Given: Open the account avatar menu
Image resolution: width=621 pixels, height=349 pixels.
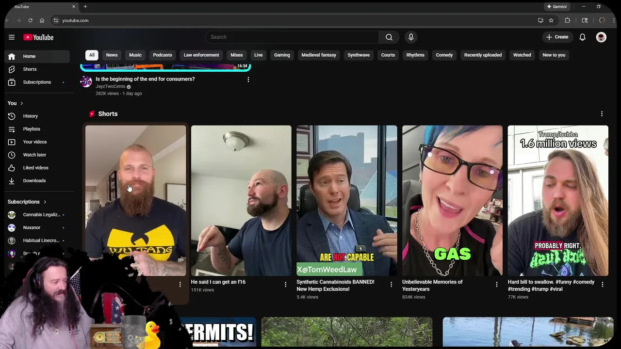Looking at the screenshot, I should coord(601,37).
